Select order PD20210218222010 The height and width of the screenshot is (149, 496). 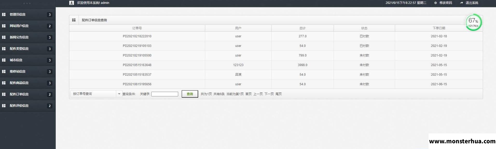[x=137, y=36]
